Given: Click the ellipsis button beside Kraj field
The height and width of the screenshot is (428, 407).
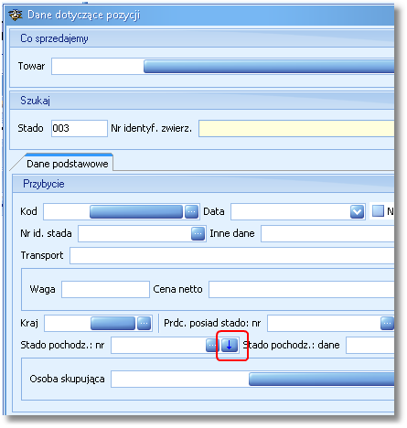Looking at the screenshot, I should pos(144,323).
